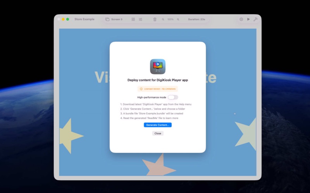Screen dimensions: 310x193
Task: Click step 4 'Read the generated ReadMe' text
Action: click(149, 118)
